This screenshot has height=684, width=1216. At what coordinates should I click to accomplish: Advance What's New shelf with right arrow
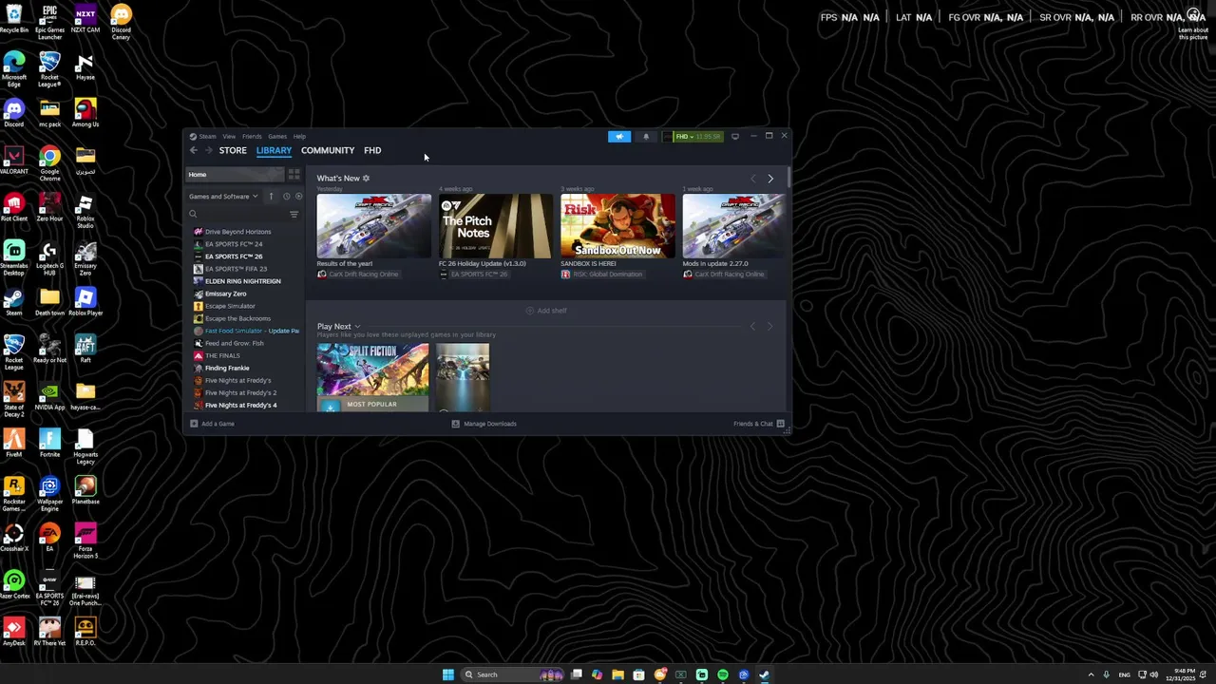coord(770,179)
